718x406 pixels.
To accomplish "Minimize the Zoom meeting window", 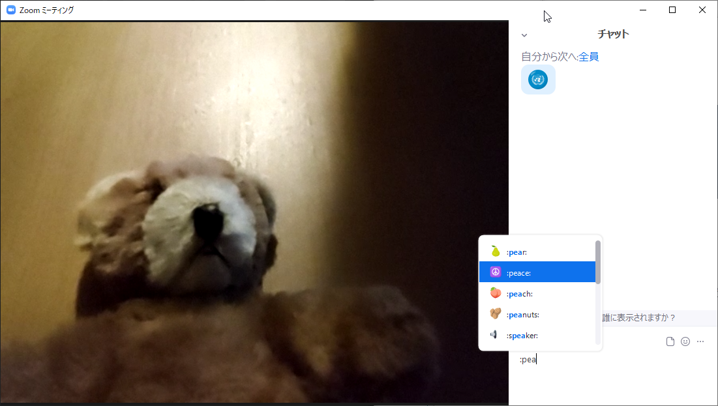I will coord(643,10).
